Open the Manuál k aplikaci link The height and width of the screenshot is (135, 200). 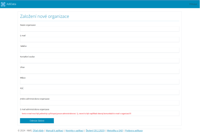point(55,131)
